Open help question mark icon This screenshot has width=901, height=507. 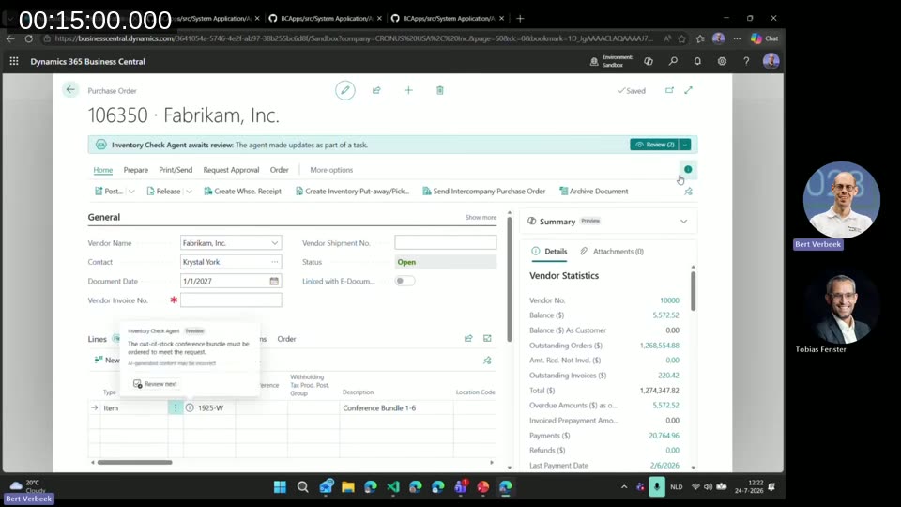[x=746, y=61]
